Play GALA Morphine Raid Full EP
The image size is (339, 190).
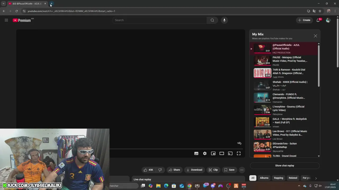pos(284,122)
